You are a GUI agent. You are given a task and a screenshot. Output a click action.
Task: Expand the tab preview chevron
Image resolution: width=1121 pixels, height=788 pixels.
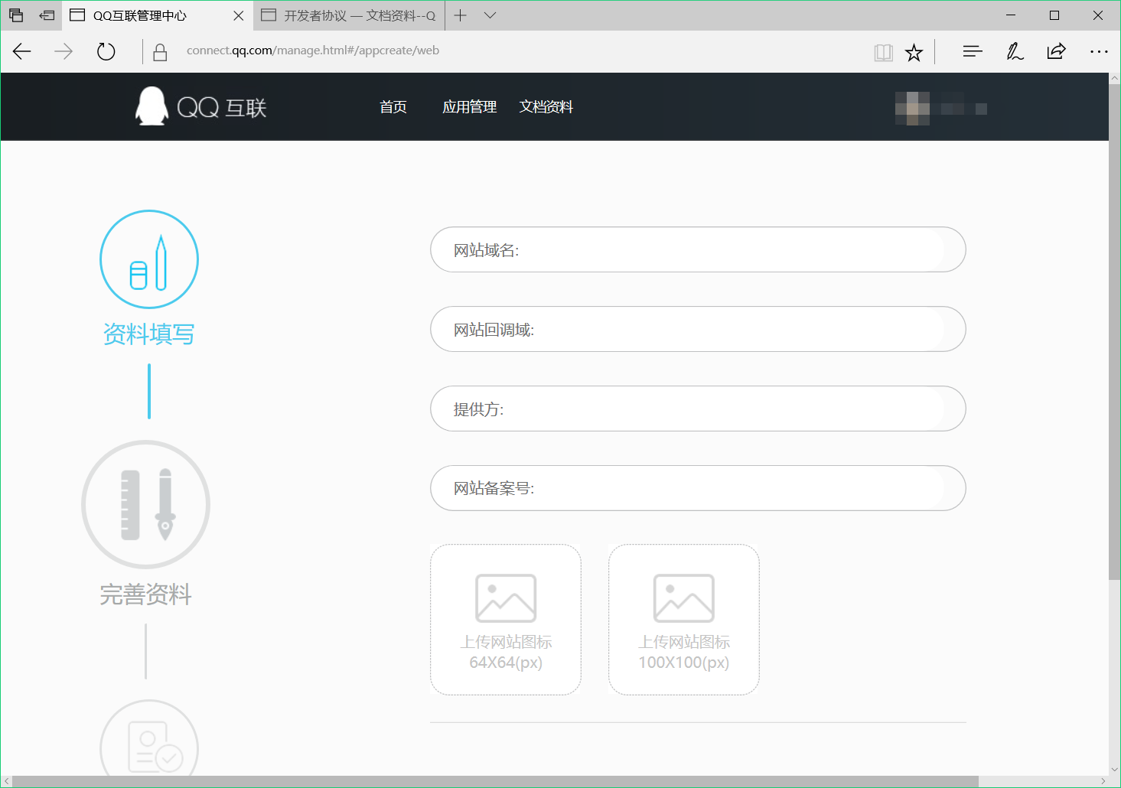point(490,15)
